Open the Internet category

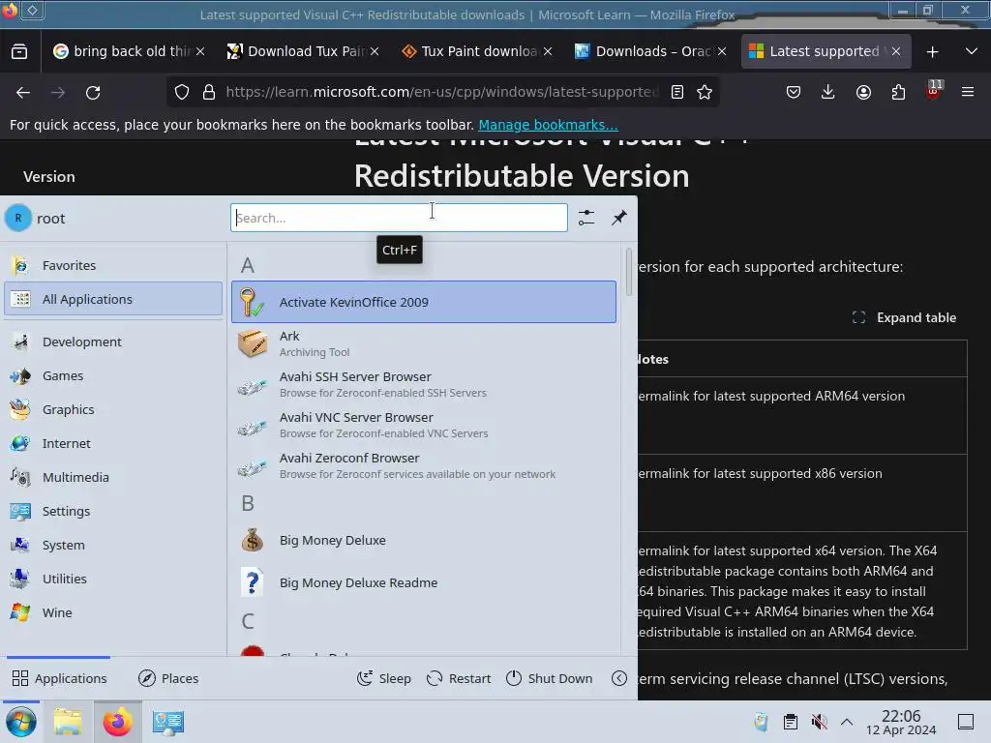113,443
